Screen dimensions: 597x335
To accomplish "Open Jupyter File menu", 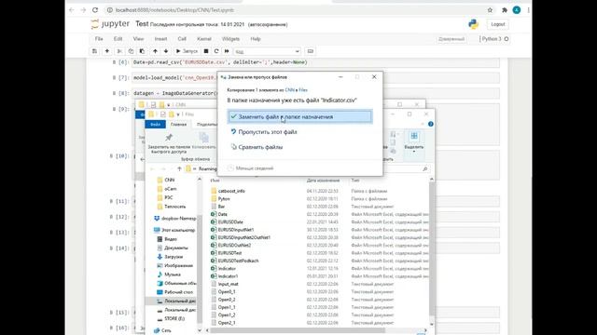I will point(99,39).
